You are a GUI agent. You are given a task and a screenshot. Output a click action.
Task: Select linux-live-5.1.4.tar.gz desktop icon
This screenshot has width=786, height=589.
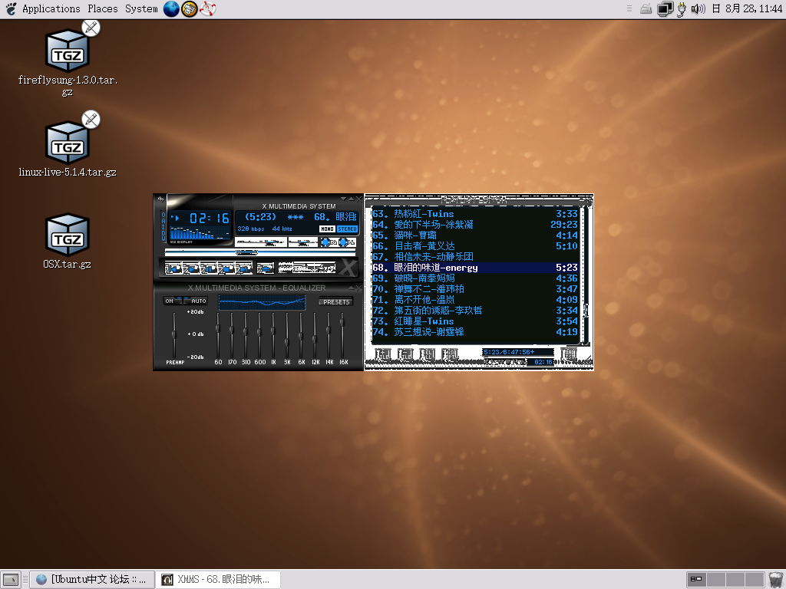click(68, 145)
